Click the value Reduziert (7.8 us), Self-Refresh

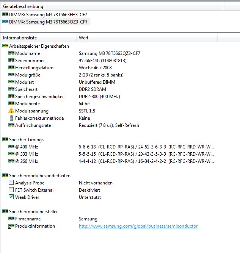109,125
